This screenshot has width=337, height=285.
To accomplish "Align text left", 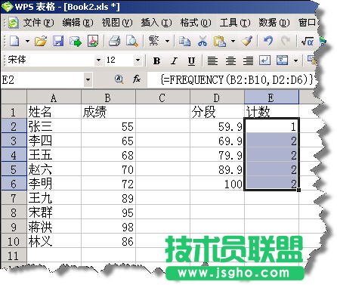I will [x=212, y=60].
